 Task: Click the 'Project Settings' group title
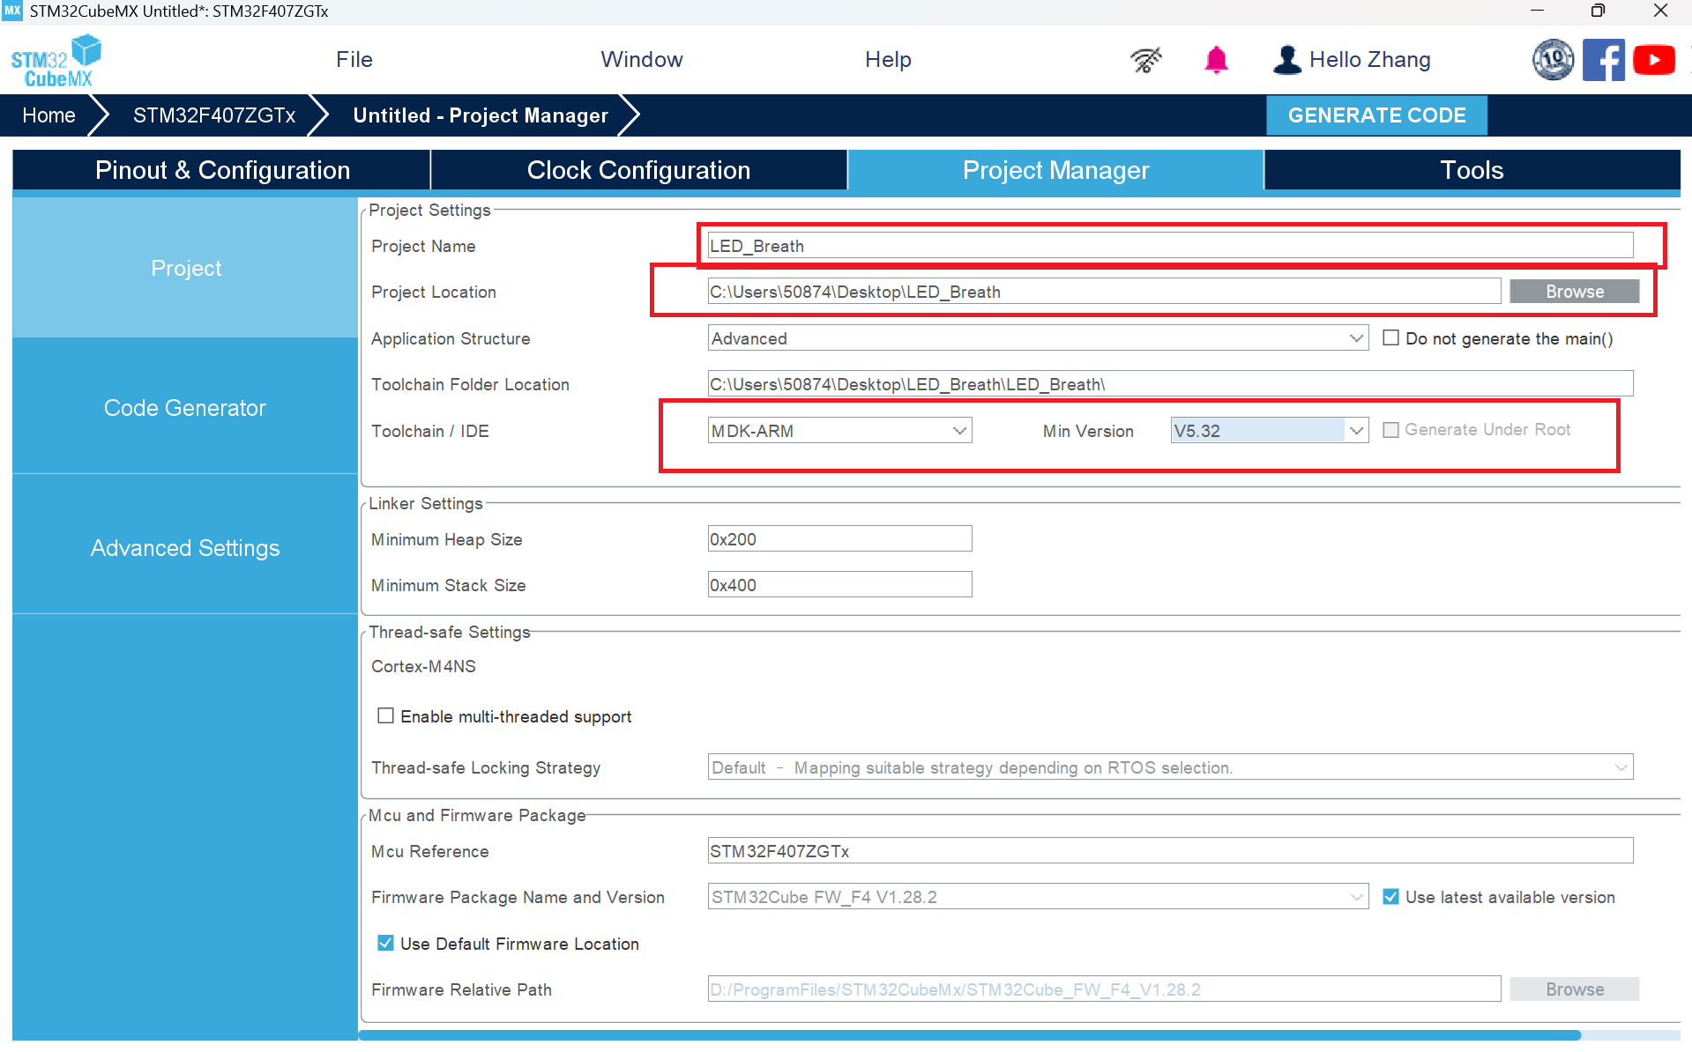pyautogui.click(x=429, y=210)
